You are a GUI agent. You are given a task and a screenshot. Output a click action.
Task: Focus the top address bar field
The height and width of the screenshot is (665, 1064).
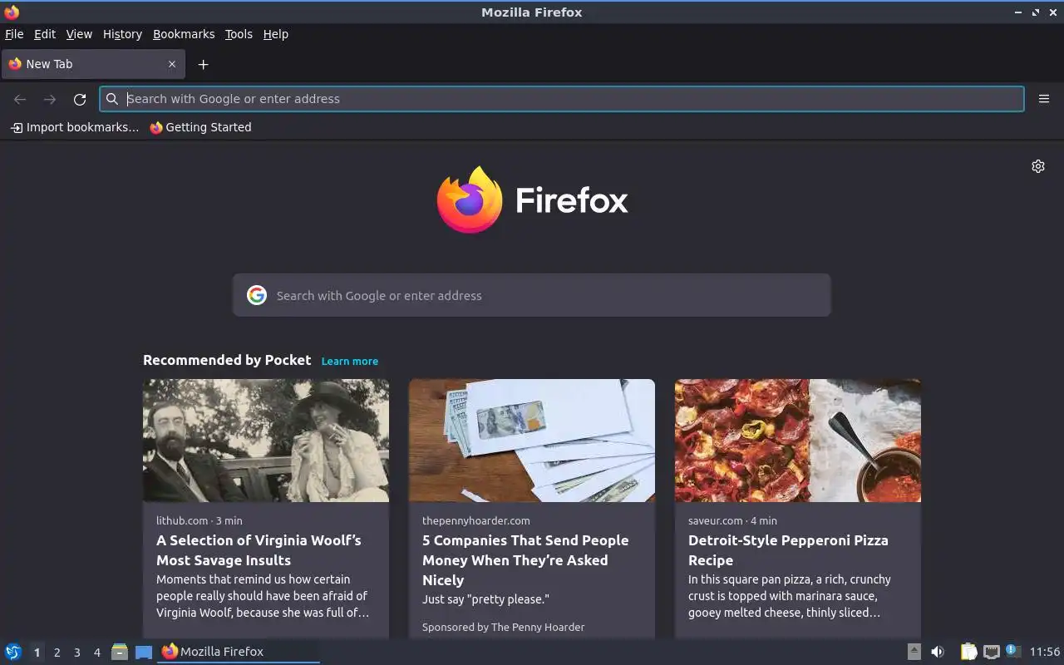click(562, 99)
